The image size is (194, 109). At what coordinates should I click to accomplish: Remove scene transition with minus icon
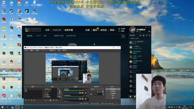(x=100, y=92)
